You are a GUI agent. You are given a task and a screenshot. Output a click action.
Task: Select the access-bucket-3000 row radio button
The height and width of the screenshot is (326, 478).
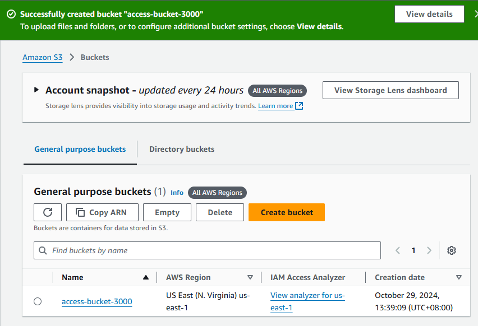click(x=38, y=301)
